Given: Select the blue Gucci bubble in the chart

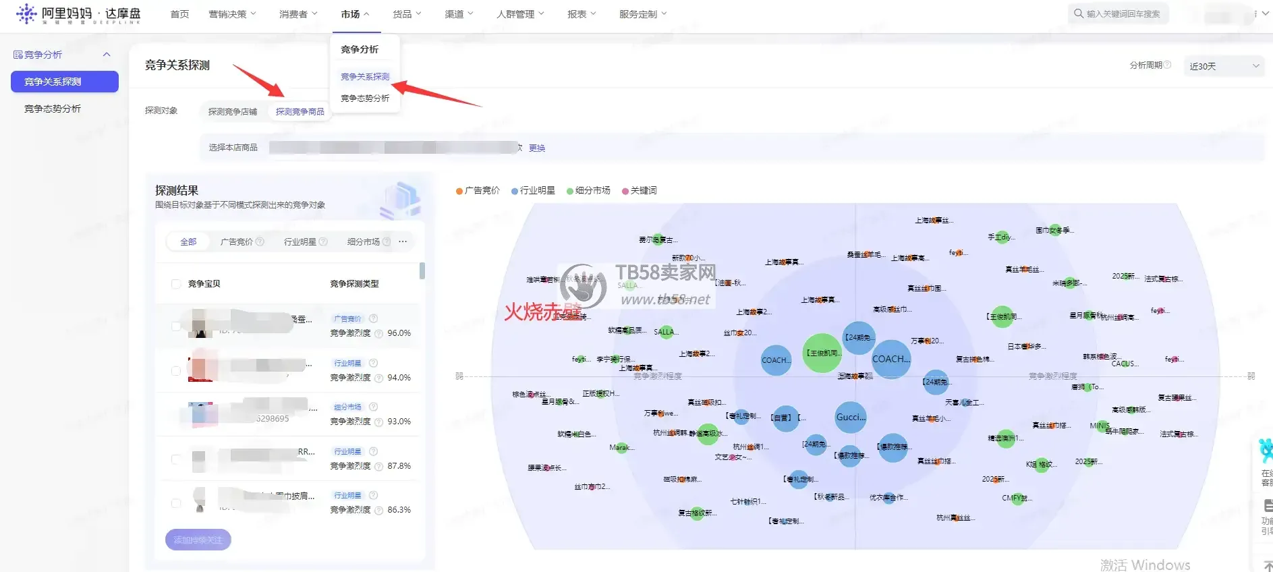Looking at the screenshot, I should pos(851,418).
